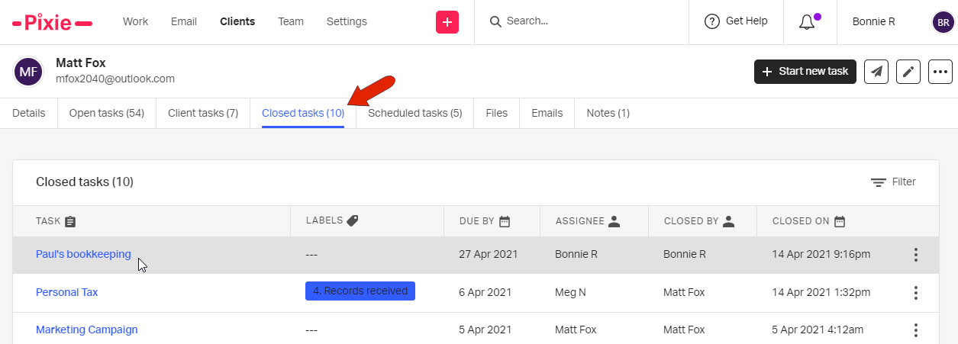Click the pink plus quick-add icon
Image resolution: width=958 pixels, height=344 pixels.
(x=447, y=22)
